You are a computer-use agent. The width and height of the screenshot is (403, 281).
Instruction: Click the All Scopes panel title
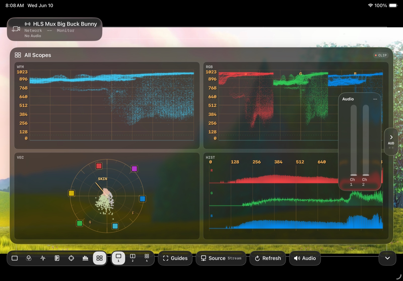(x=38, y=55)
